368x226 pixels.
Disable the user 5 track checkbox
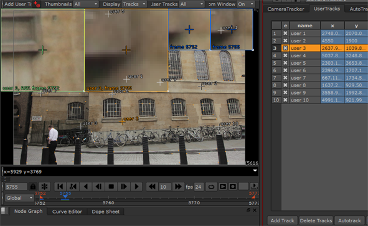[x=285, y=63]
